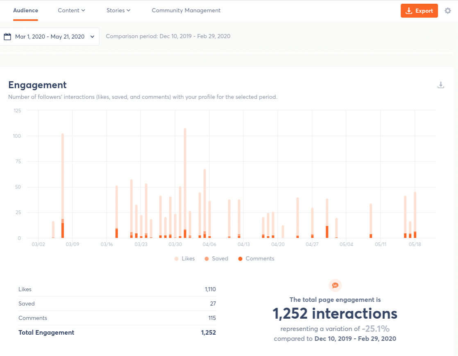Click the Comments row showing 115
458x356 pixels.
tap(117, 318)
